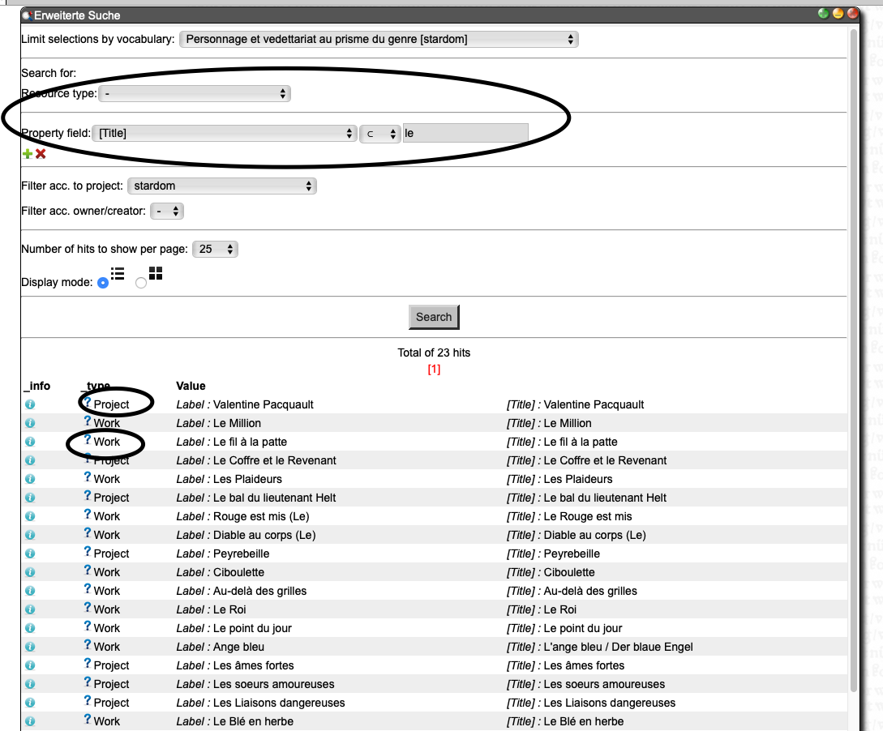This screenshot has width=883, height=731.
Task: Click question mark type icon for Ange bleu
Action: tap(88, 643)
